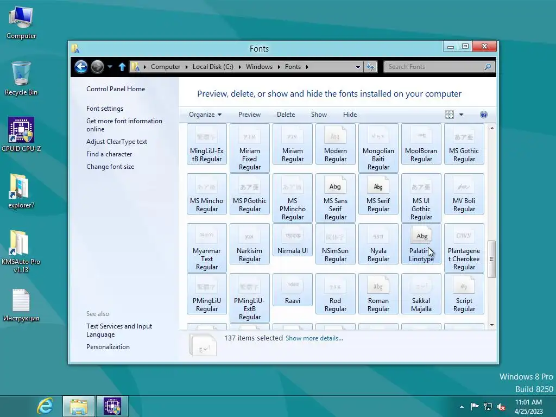The height and width of the screenshot is (417, 556).
Task: Select the Nirmala UI font
Action: pos(292,239)
